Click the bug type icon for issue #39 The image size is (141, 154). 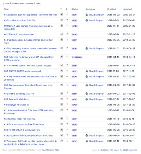(x=62, y=57)
